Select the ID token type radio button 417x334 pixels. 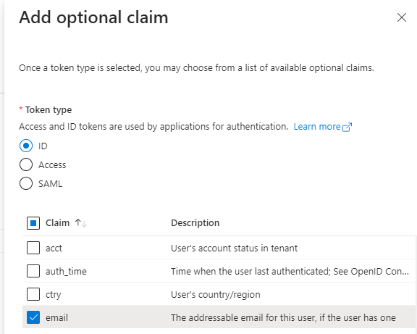pos(26,146)
